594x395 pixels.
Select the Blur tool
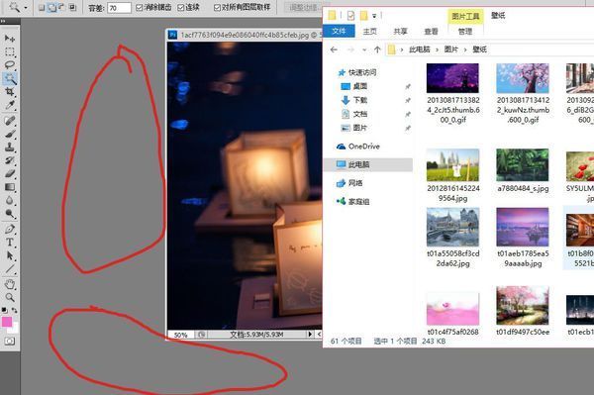pos(10,200)
